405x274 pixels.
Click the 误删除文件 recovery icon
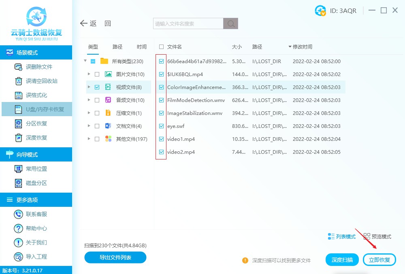(x=18, y=67)
